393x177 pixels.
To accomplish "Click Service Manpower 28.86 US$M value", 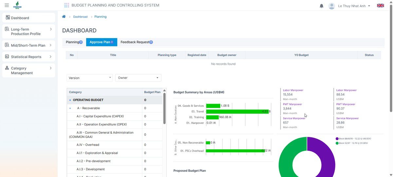I will 340,123.
